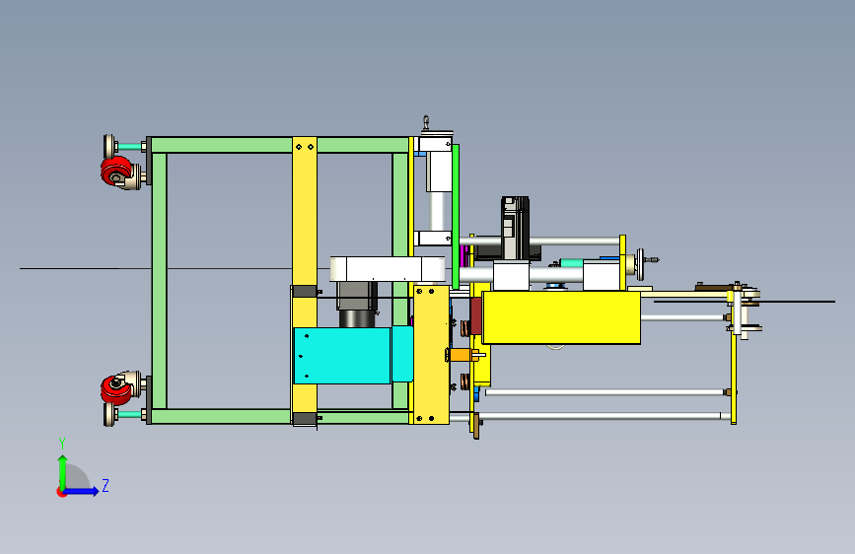This screenshot has height=554, width=855.
Task: Select the yellow bolted plate below center
Action: coord(431,355)
